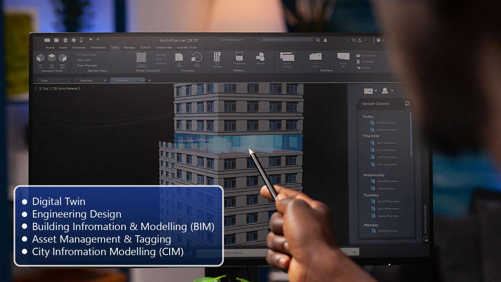Click the ARC Compare icon

click(x=179, y=57)
